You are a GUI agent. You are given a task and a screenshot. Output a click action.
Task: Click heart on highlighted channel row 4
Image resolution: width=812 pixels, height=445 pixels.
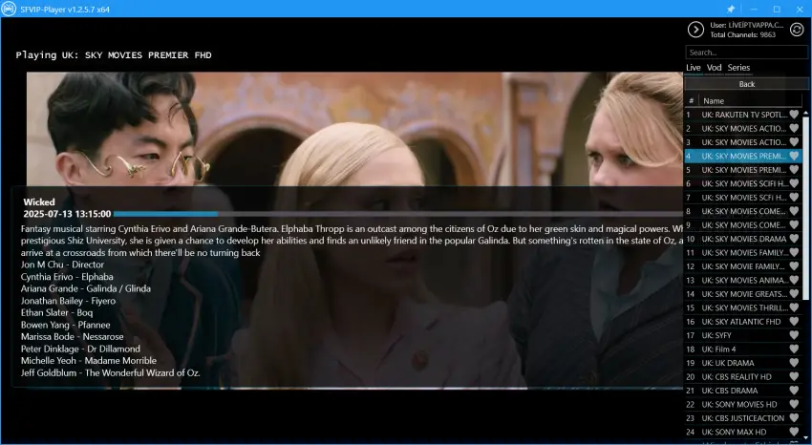click(x=794, y=156)
